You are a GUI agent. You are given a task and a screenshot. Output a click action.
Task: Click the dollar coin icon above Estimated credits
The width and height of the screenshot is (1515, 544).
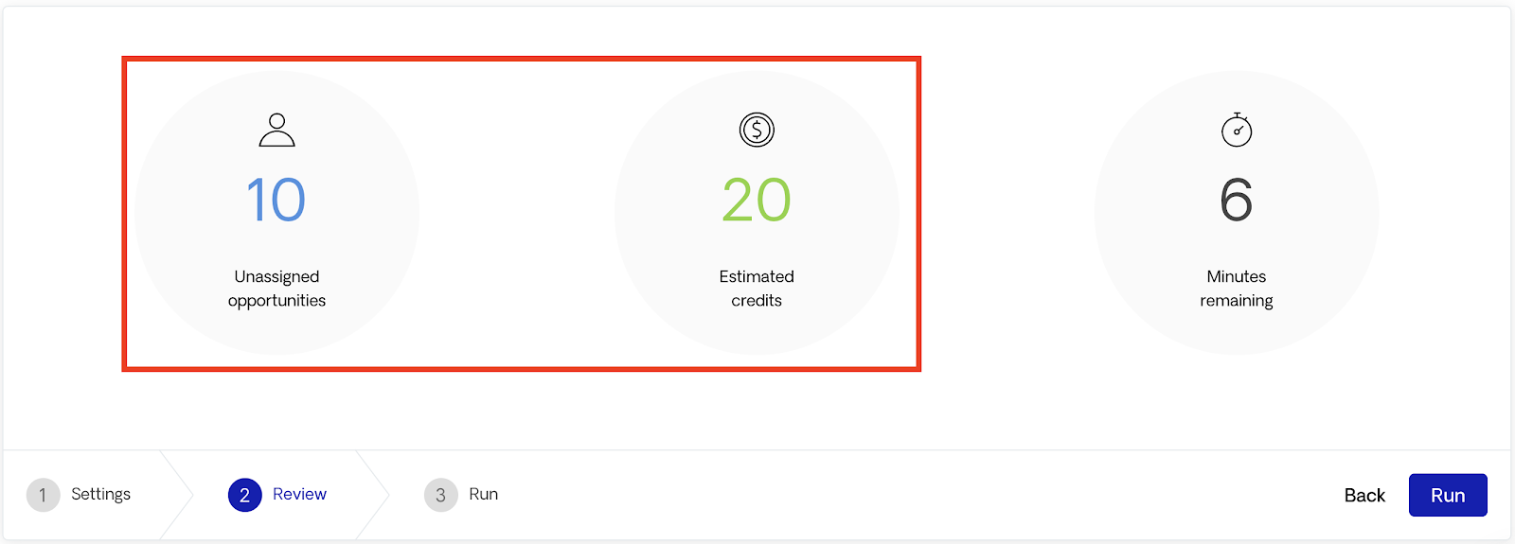click(757, 130)
